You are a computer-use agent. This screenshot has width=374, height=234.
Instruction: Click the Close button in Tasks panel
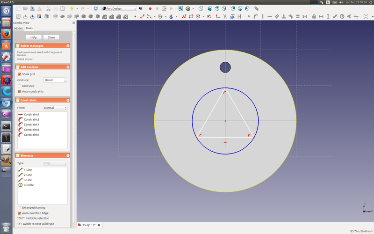(x=51, y=37)
